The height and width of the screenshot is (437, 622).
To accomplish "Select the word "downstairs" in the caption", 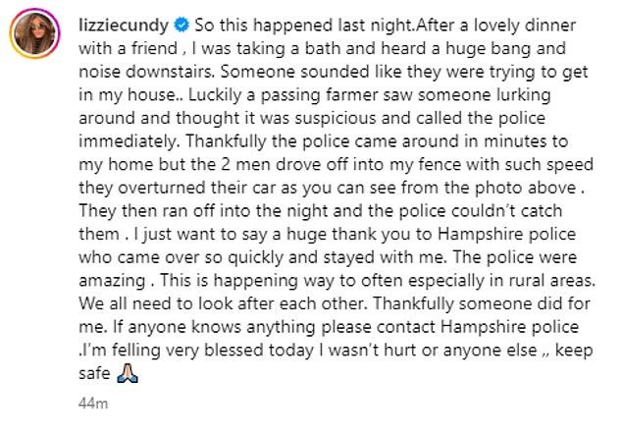I will (x=170, y=72).
